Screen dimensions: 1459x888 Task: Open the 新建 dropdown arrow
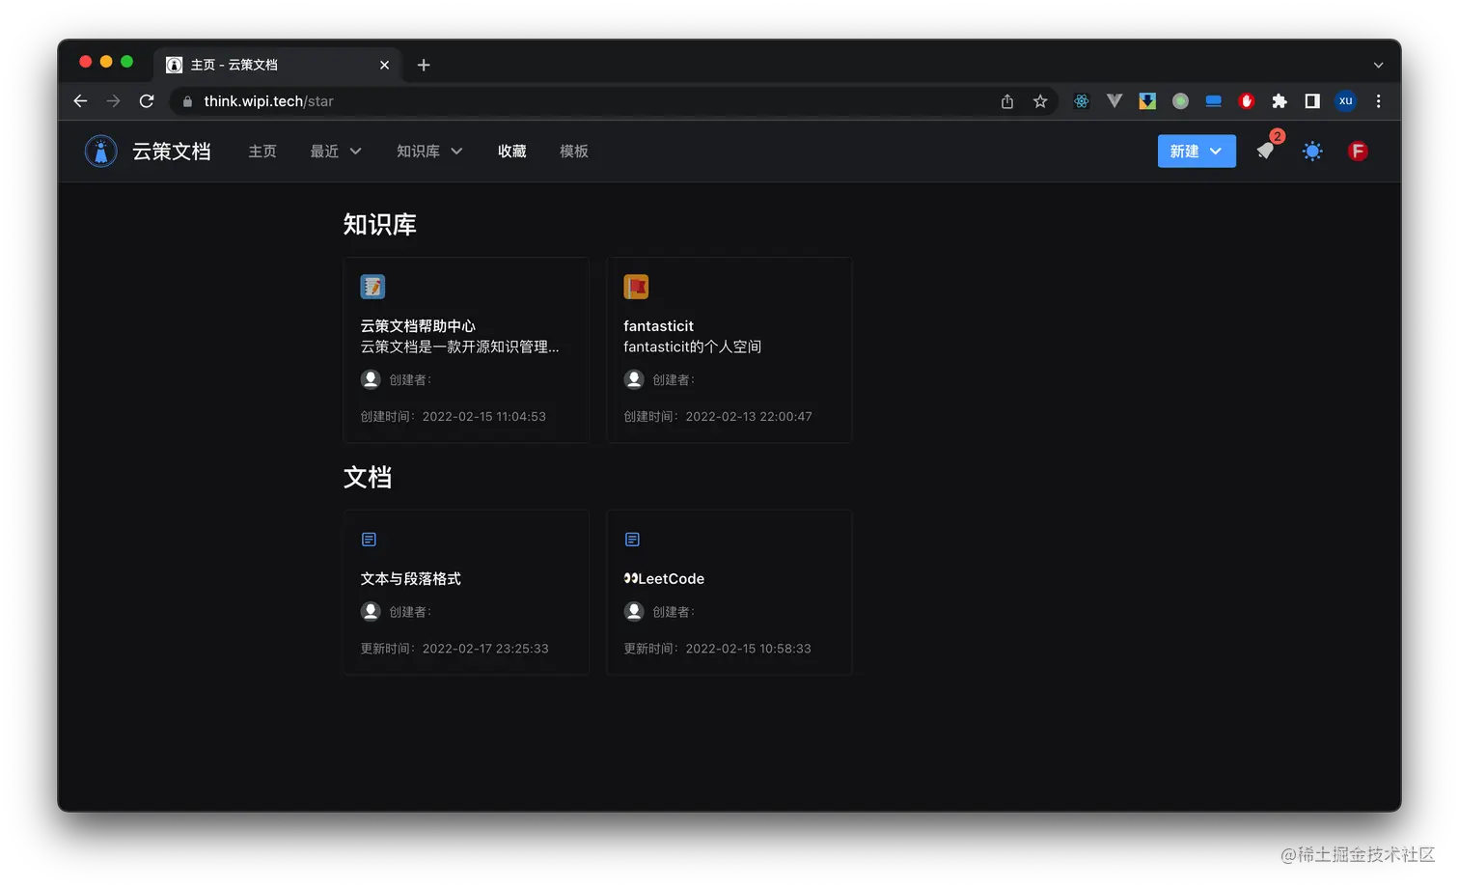pyautogui.click(x=1216, y=151)
